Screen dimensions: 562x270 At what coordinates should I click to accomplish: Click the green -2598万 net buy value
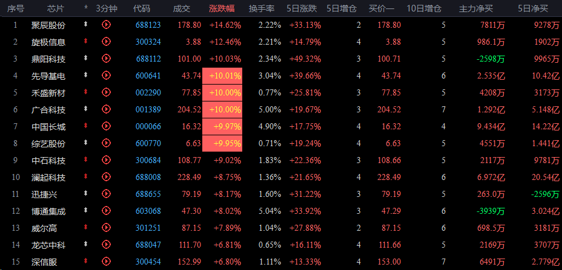(491, 59)
